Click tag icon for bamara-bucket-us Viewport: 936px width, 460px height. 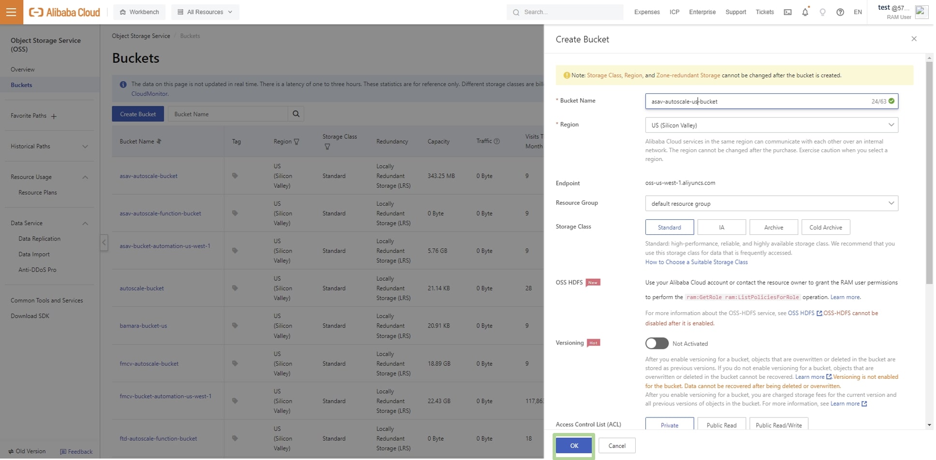click(x=235, y=326)
